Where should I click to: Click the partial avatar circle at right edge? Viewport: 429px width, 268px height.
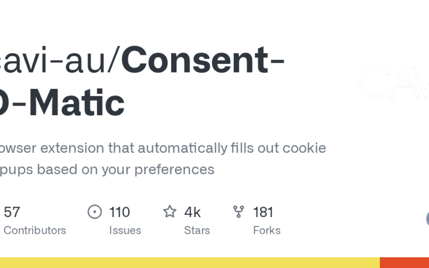(x=427, y=219)
